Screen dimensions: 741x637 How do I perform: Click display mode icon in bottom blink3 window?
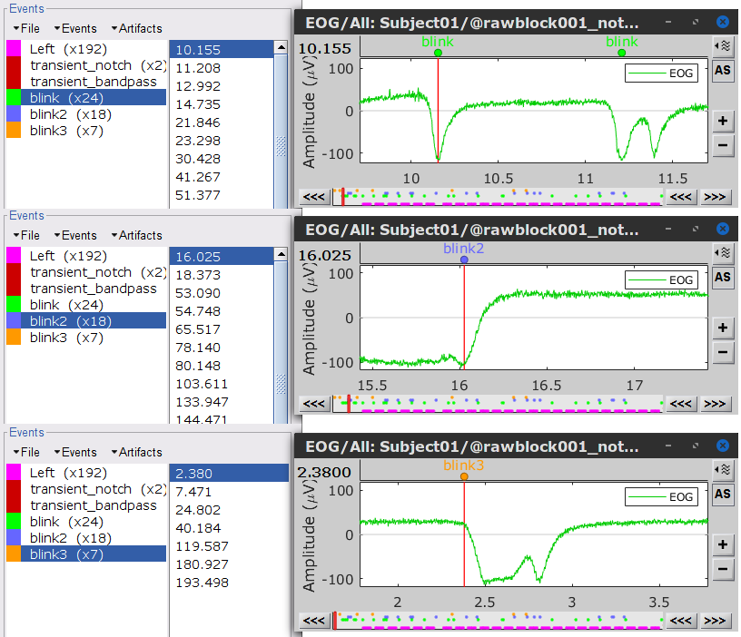pos(723,468)
